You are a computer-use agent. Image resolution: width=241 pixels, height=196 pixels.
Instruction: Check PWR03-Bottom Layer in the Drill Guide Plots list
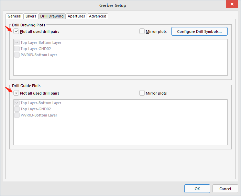[17, 115]
